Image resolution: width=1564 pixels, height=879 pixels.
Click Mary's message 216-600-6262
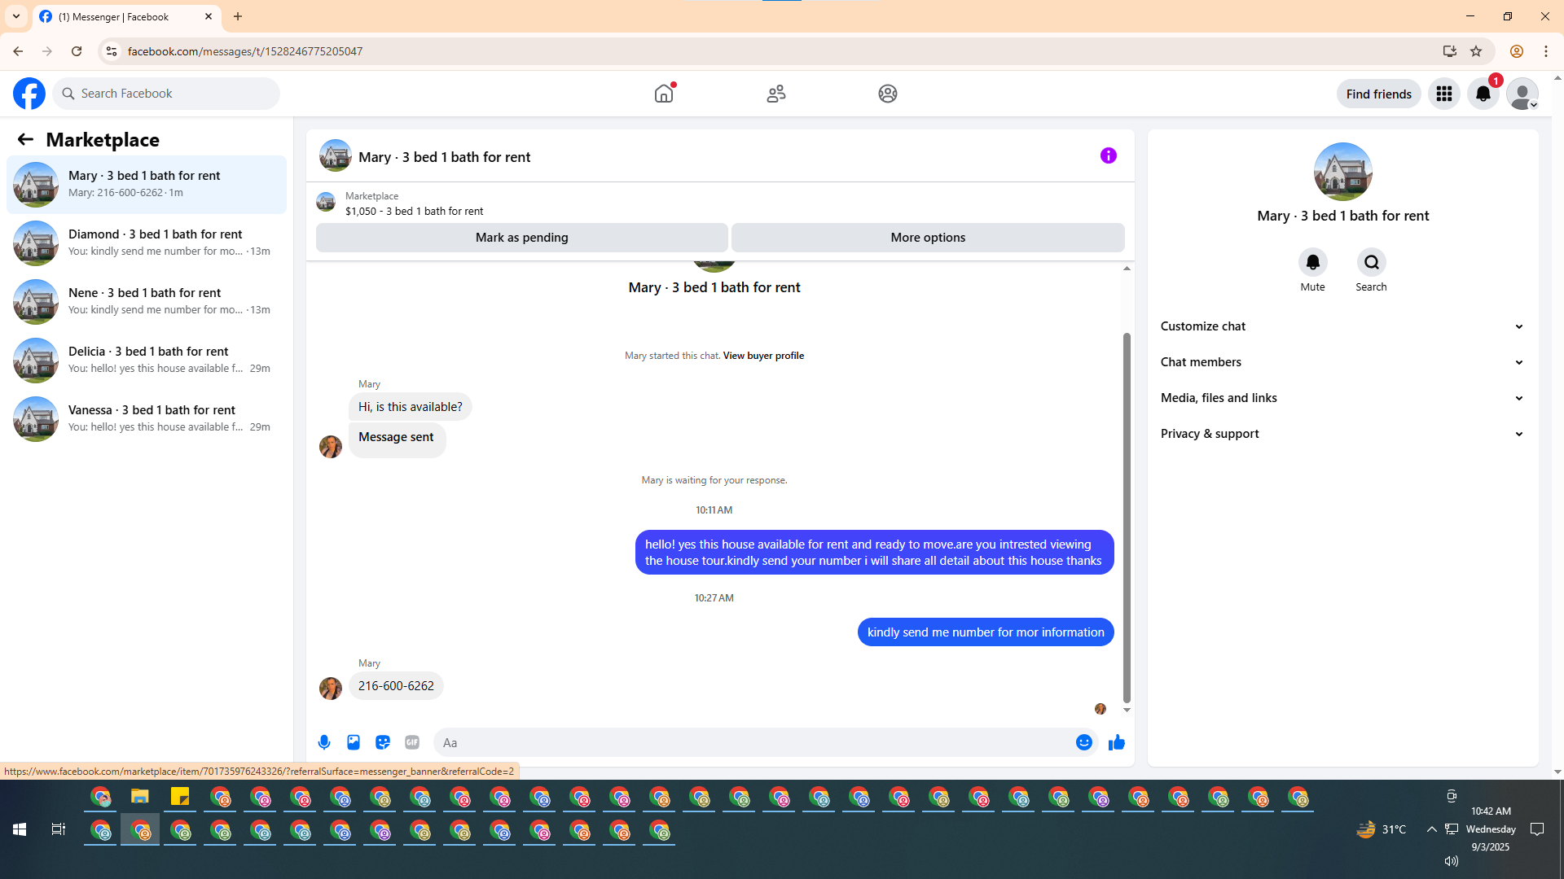pos(396,686)
